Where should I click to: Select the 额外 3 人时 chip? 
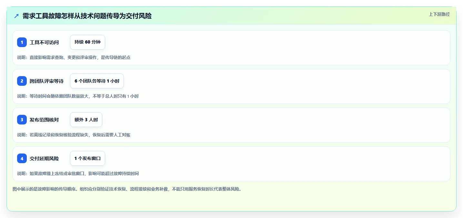pyautogui.click(x=86, y=120)
